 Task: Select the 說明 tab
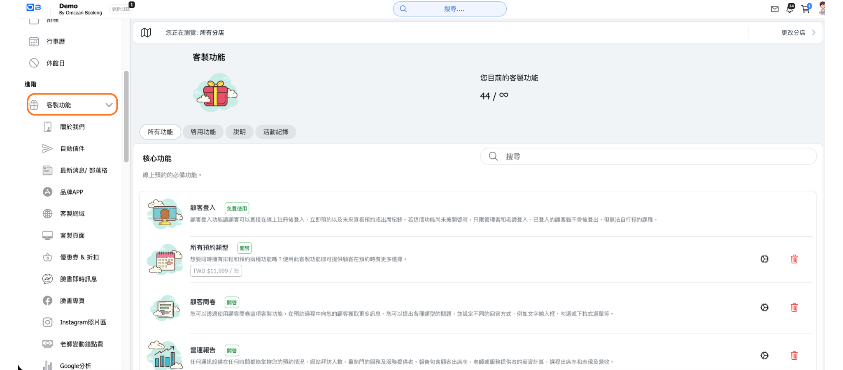[239, 132]
